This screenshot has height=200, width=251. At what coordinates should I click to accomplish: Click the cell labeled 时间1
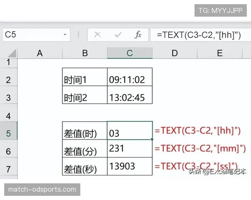(85, 77)
